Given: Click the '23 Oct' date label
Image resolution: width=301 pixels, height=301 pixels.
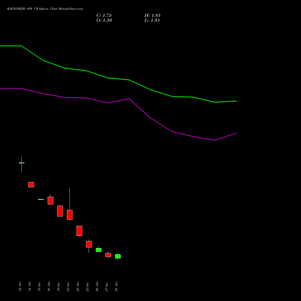Looking at the screenshot, I should click(x=87, y=287).
